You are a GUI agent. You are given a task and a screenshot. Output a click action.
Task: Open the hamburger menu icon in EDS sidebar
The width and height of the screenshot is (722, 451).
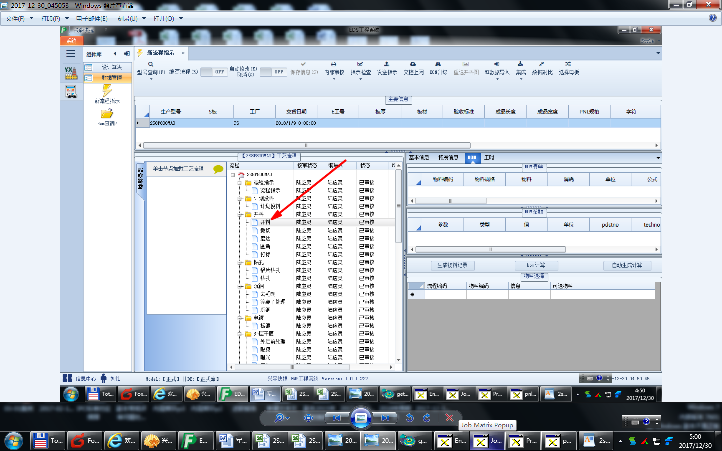(71, 54)
